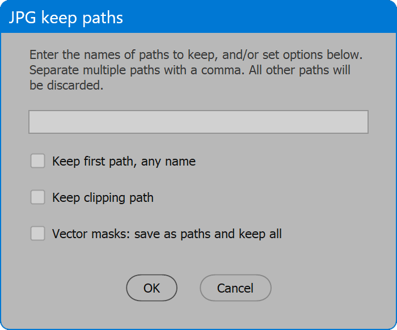Check the box beside 'Keep first path'

pos(37,161)
